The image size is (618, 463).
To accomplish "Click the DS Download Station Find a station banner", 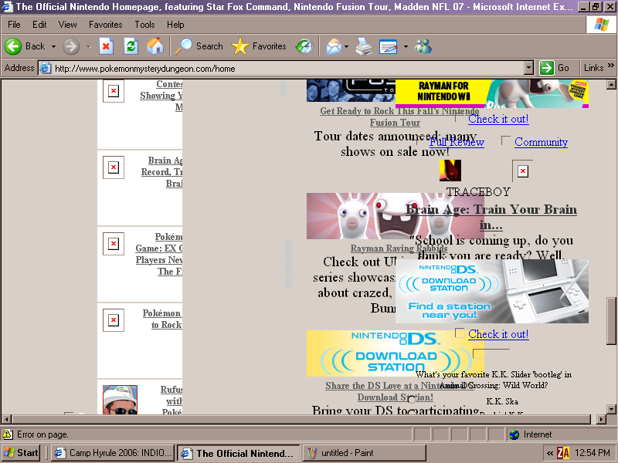I will pos(492,292).
